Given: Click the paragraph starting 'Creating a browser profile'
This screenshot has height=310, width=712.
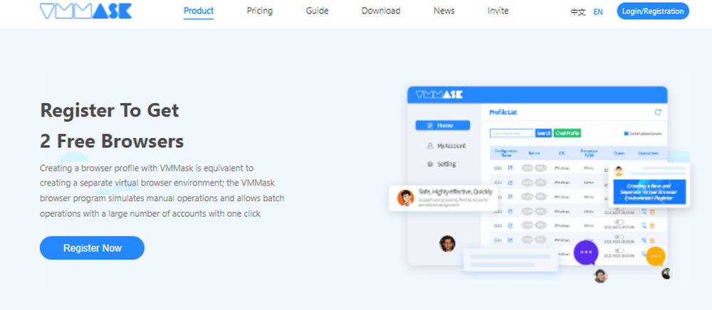Looking at the screenshot, I should click(x=162, y=191).
